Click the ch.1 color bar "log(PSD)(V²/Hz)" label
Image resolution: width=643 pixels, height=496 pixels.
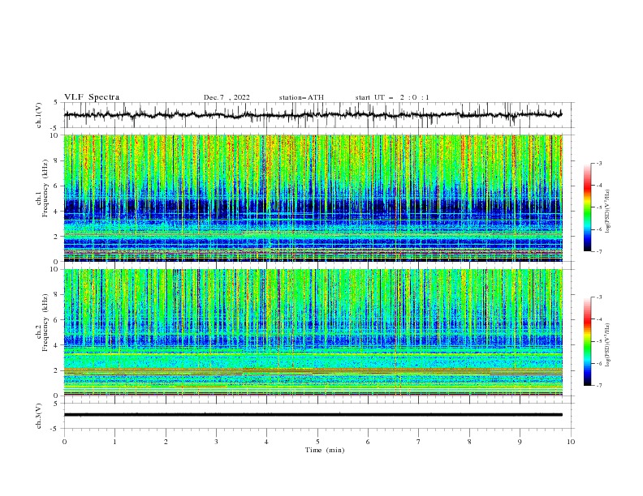(608, 212)
